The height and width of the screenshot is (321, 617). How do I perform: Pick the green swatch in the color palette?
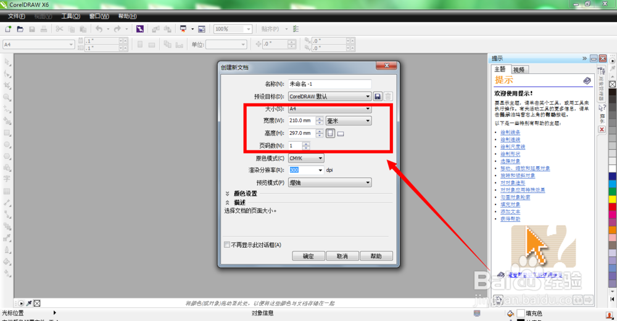point(613,192)
